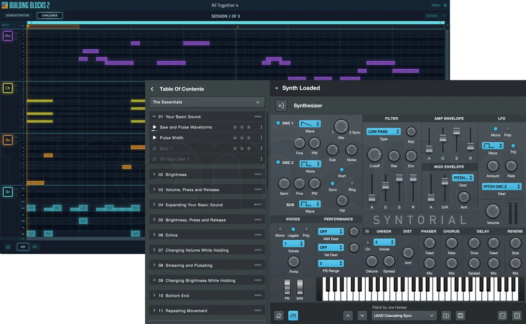This screenshot has height=324, width=526.
Task: Open LEAD Cascading Sync patch dropdown
Action: [403, 316]
